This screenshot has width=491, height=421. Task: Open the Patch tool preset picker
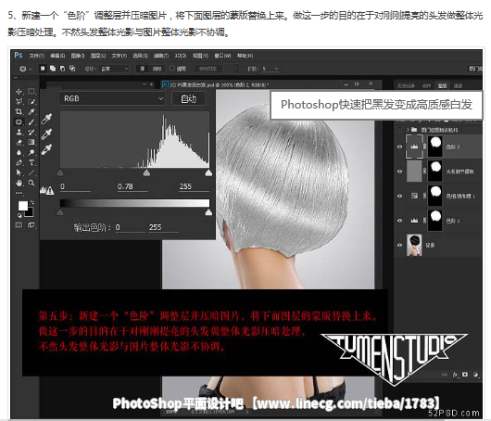(x=26, y=69)
